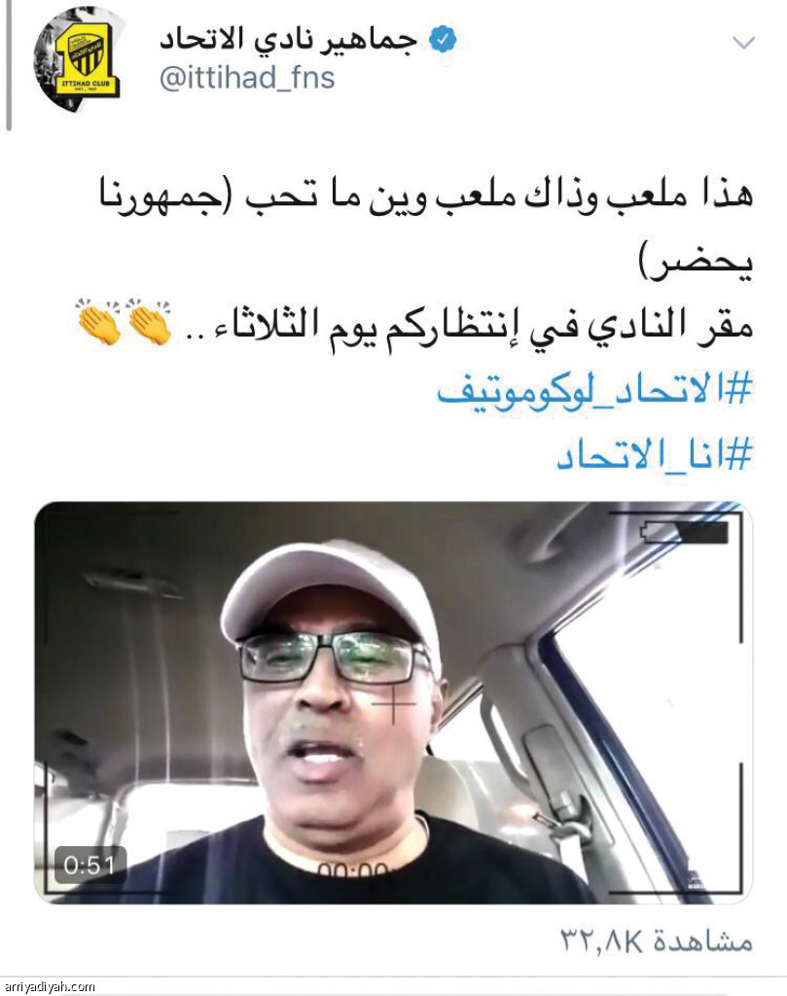Expand the tweet options chevron

pos(743,43)
